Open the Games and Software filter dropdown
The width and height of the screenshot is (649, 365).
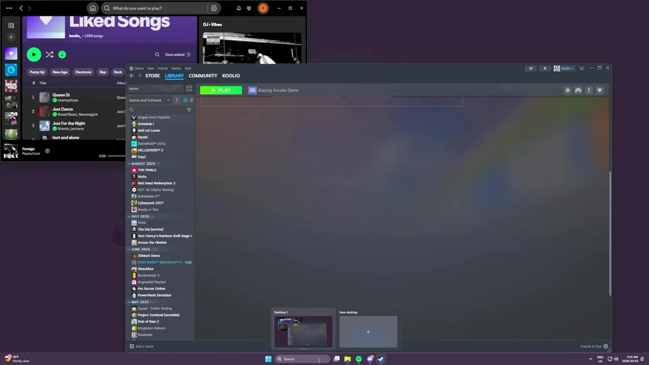pyautogui.click(x=150, y=100)
